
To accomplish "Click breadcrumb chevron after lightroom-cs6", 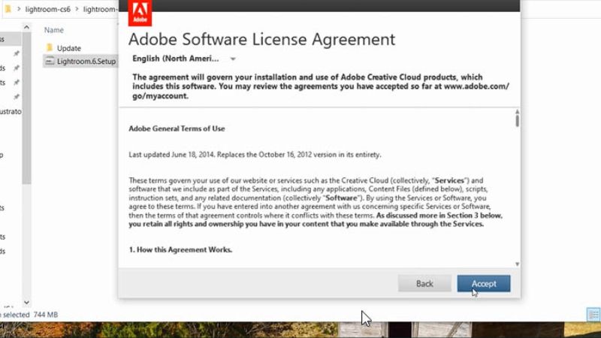I will (x=76, y=9).
